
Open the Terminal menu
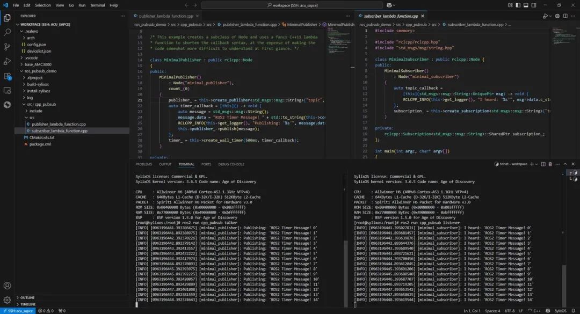point(97,5)
